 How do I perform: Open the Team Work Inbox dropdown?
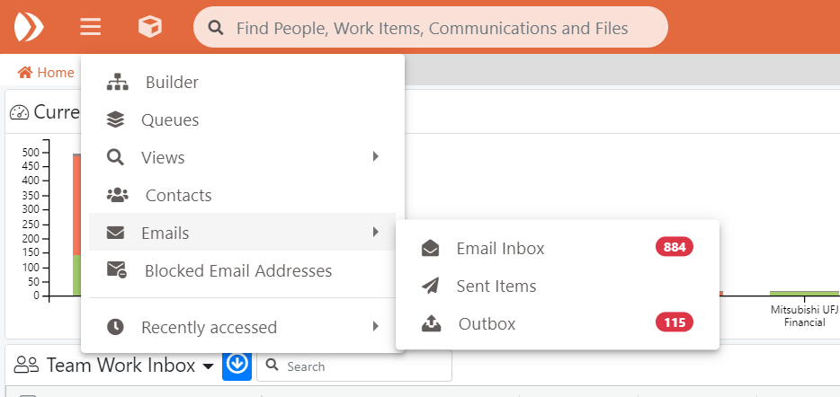click(208, 366)
